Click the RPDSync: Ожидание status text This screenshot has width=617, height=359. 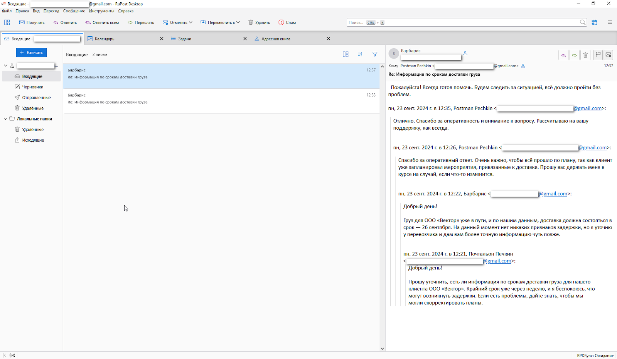[x=595, y=356]
